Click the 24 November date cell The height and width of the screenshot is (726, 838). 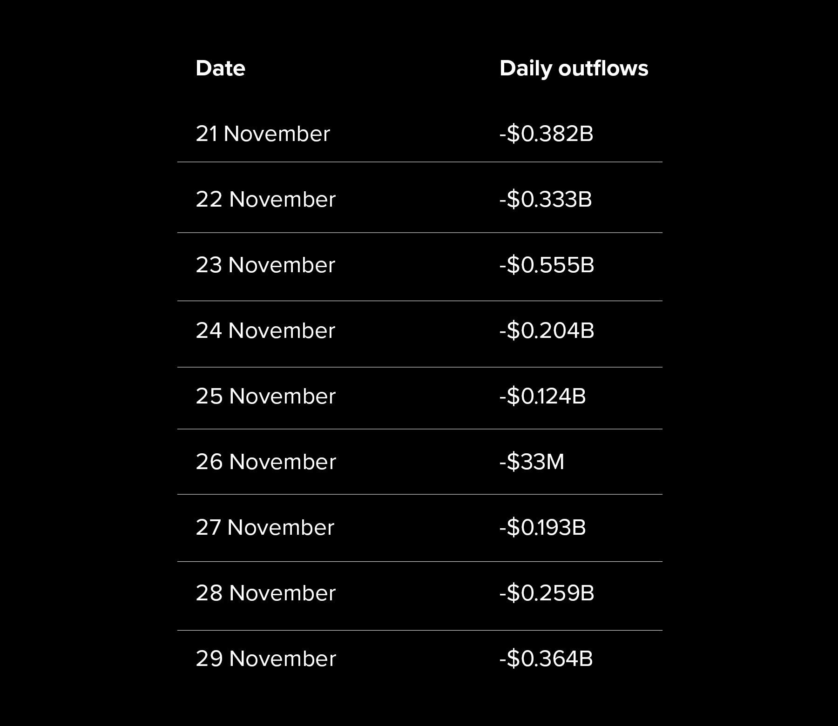click(x=265, y=331)
